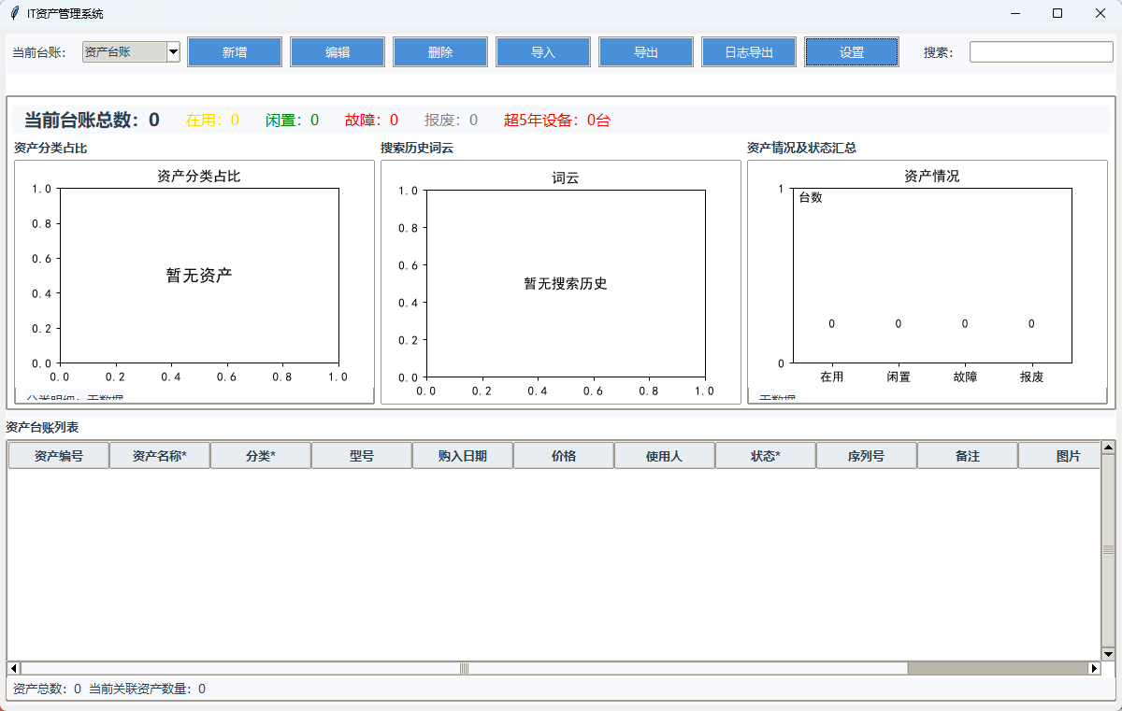1122x711 pixels.
Task: Click the horizontal scrollbar thumb
Action: coord(464,668)
